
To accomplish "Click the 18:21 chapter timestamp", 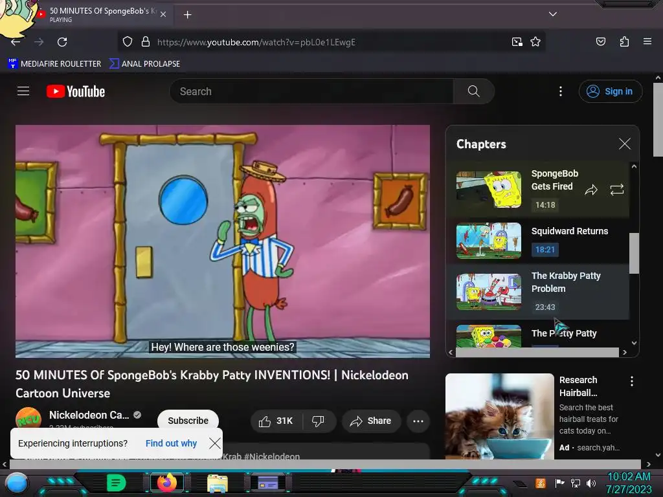I will (x=545, y=249).
